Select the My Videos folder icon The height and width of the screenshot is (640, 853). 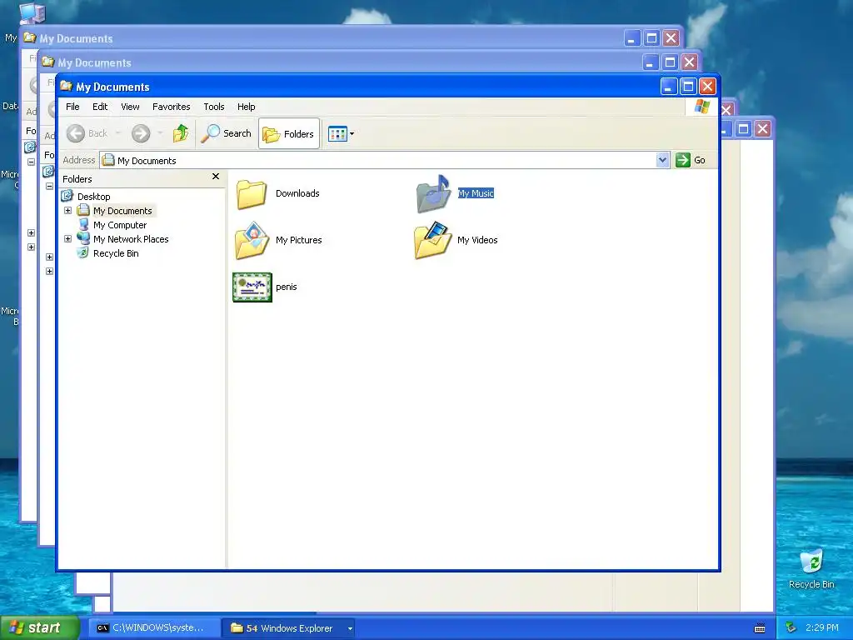tap(433, 240)
